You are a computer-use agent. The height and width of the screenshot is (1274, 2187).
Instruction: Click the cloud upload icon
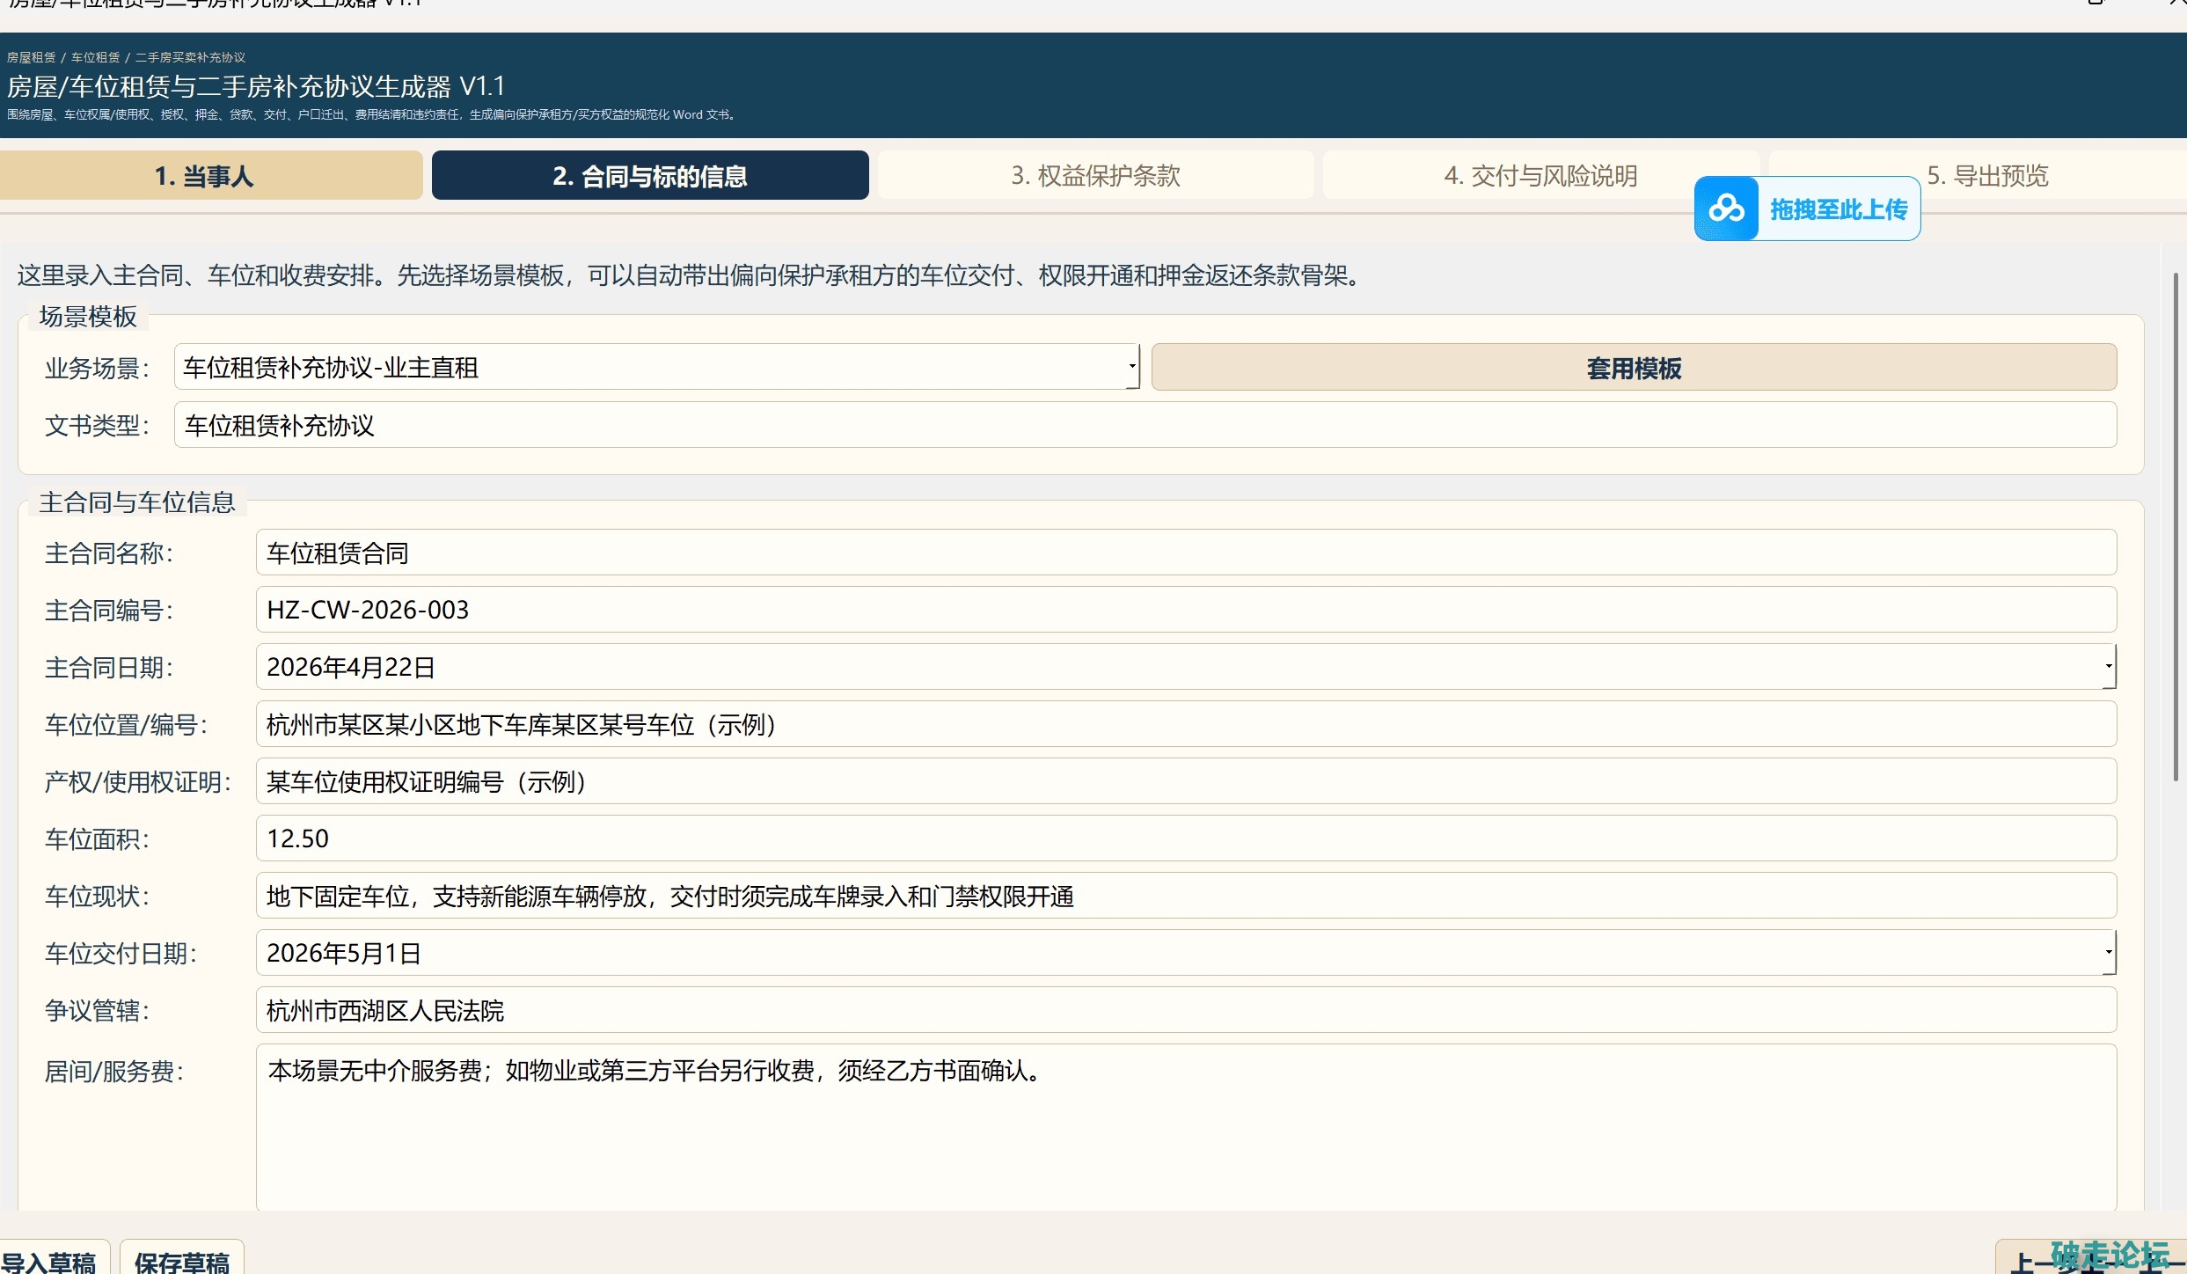[x=1726, y=209]
